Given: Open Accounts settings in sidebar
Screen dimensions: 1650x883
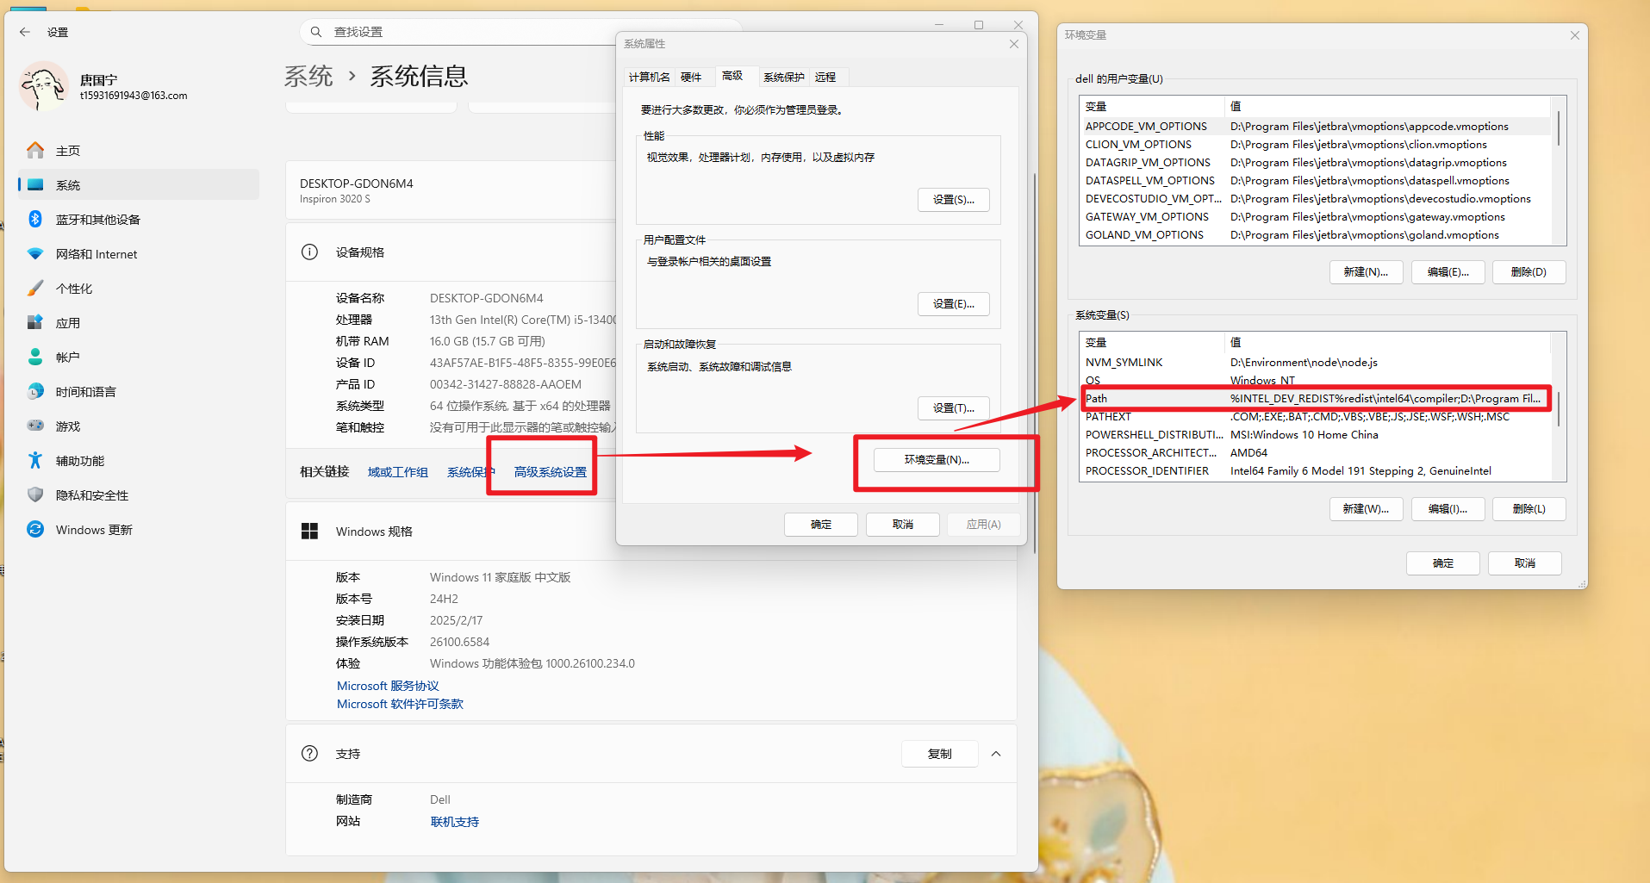Looking at the screenshot, I should click(x=138, y=358).
